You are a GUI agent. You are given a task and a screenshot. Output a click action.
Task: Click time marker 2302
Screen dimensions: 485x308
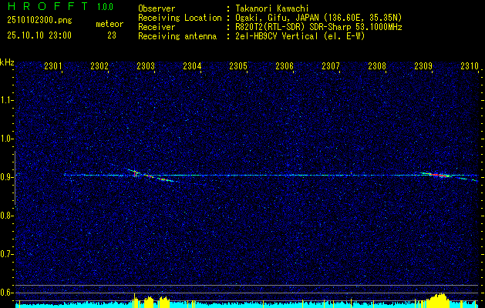coord(99,66)
